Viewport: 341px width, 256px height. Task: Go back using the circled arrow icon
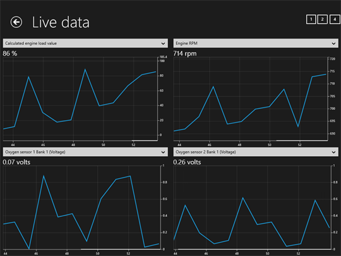[x=16, y=22]
